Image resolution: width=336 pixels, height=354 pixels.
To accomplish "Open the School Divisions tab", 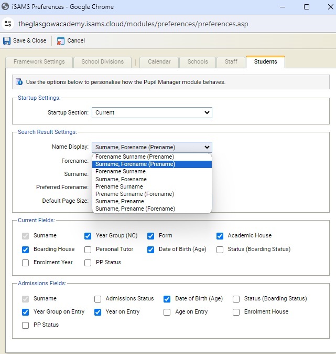I will 102,61.
